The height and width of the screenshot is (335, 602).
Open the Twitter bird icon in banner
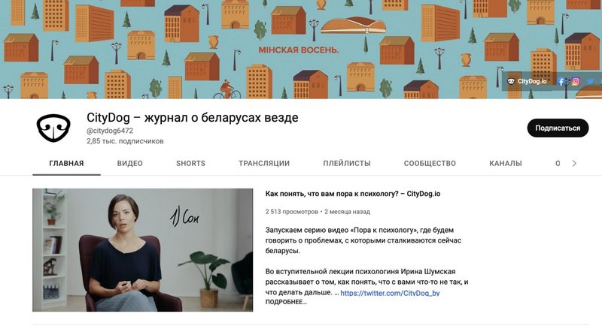(x=590, y=81)
